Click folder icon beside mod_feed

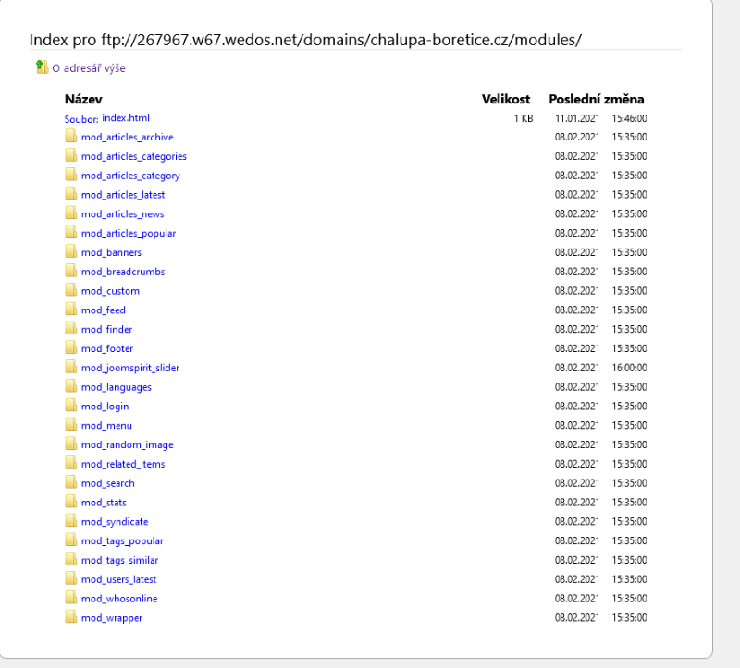pos(71,310)
